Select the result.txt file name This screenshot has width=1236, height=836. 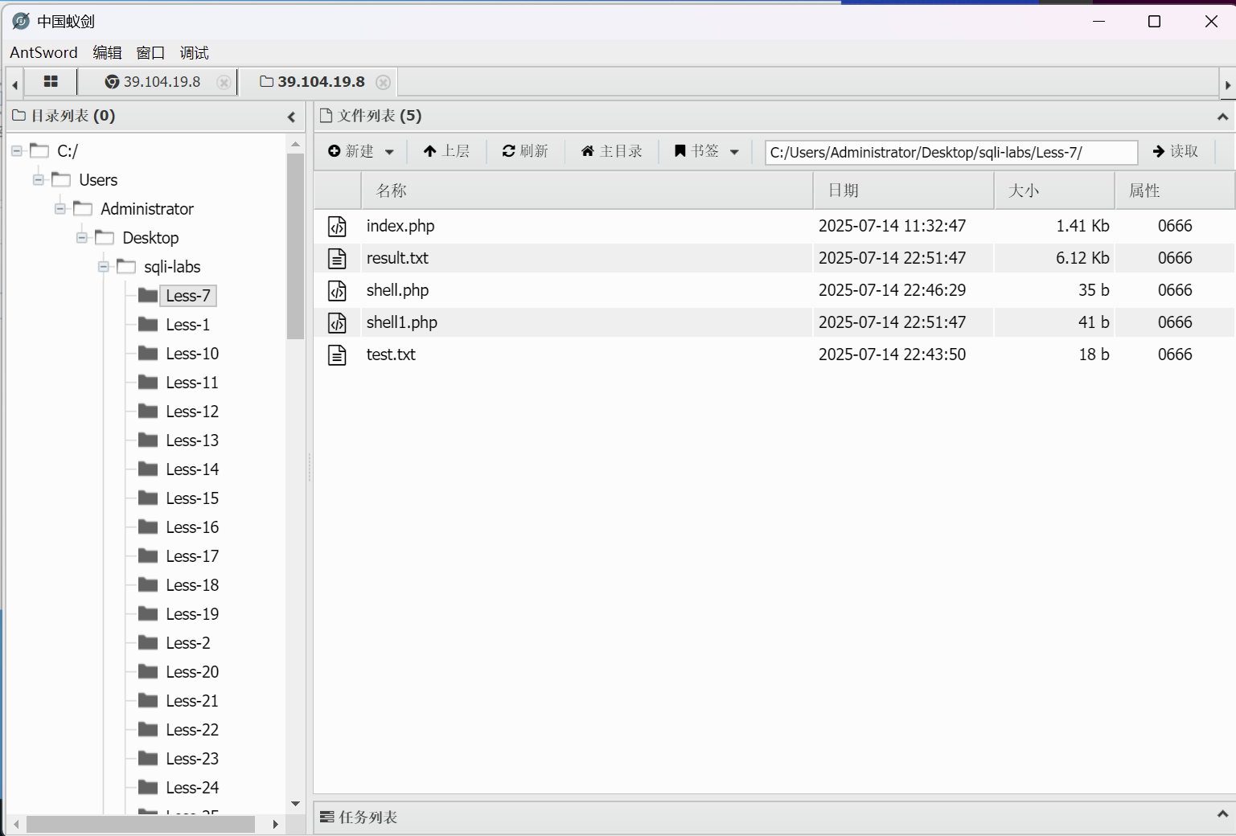click(x=397, y=258)
